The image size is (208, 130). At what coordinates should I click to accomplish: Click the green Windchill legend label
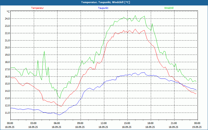click(x=169, y=8)
